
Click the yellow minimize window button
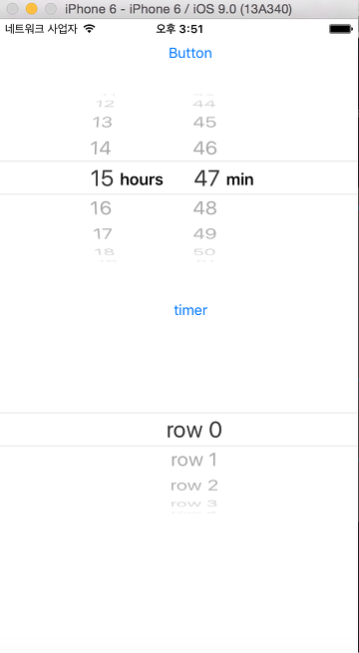[x=32, y=8]
